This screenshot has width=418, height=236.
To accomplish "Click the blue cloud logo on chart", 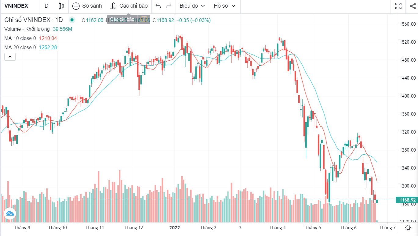I will (10, 214).
